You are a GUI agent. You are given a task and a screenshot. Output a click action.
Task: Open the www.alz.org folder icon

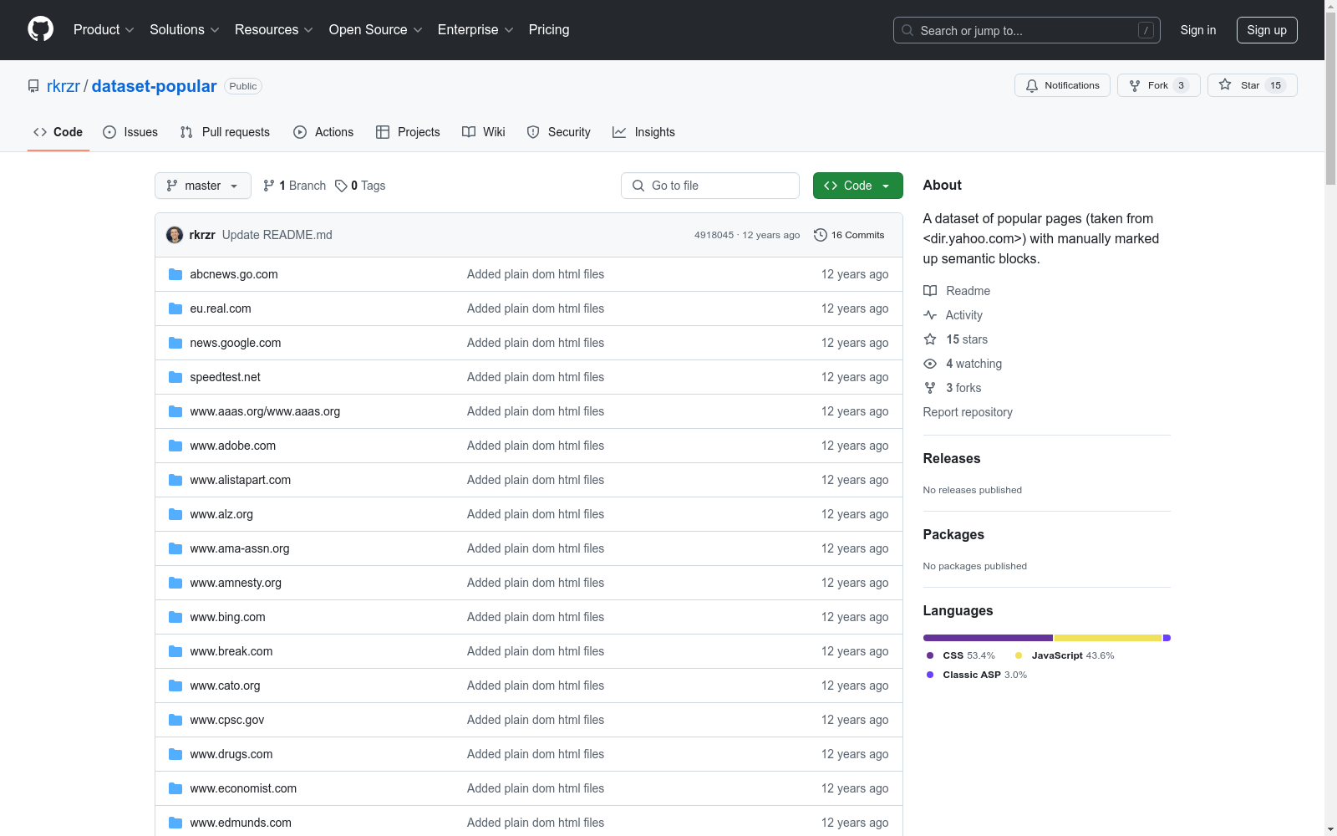point(175,514)
